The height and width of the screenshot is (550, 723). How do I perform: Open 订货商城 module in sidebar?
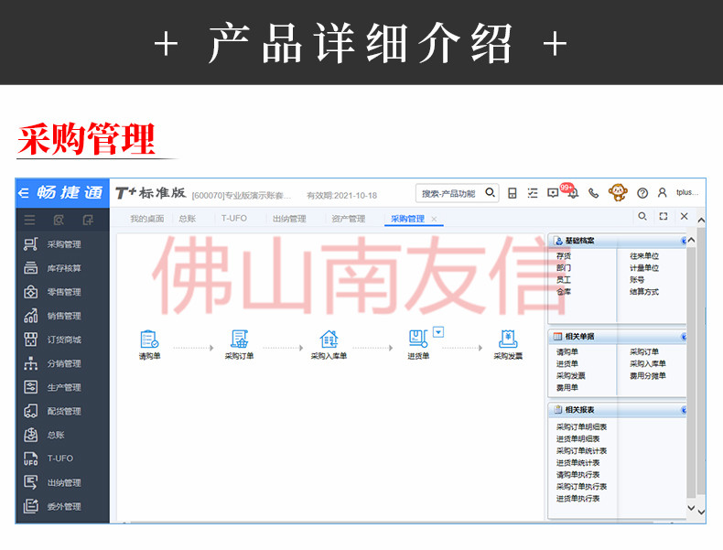[52, 340]
